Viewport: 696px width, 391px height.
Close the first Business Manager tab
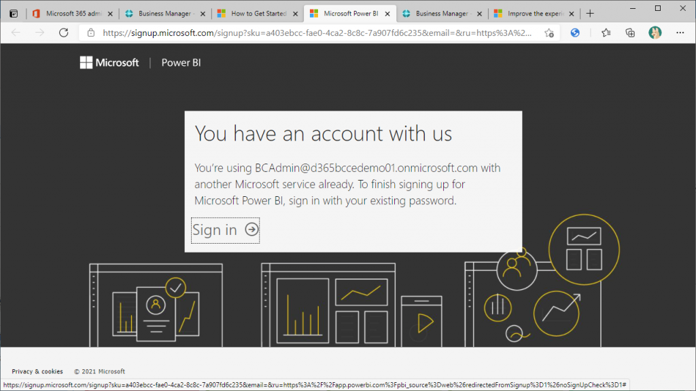pyautogui.click(x=203, y=14)
